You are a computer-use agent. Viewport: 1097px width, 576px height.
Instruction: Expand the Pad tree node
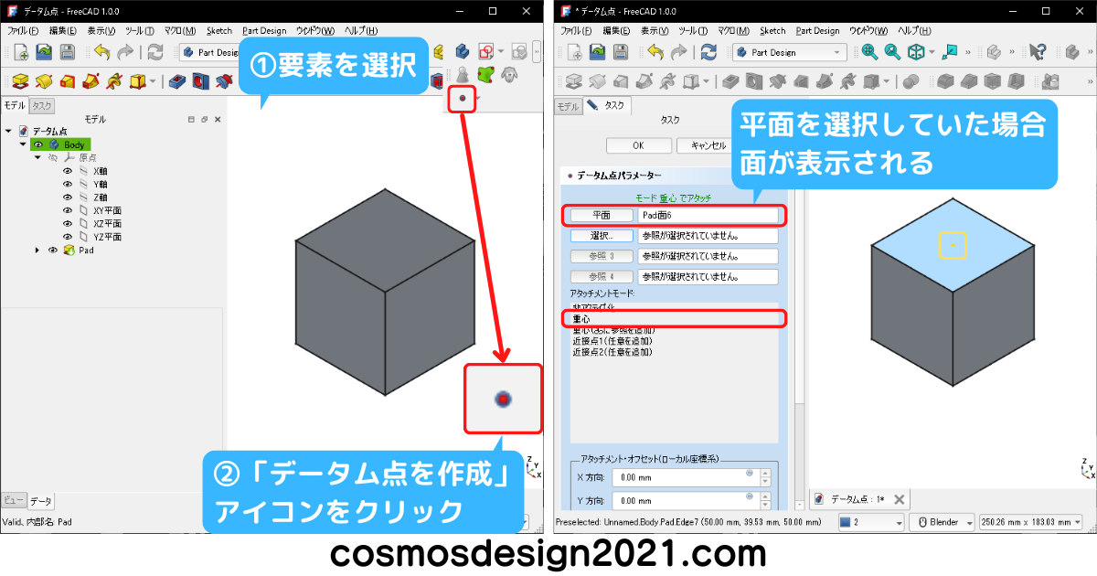tap(37, 250)
